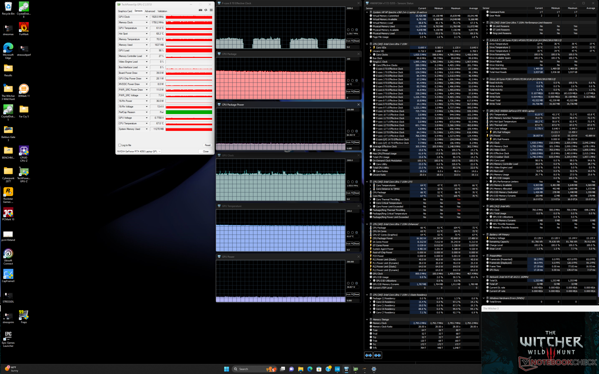599x374 pixels.
Task: Click Auto Fit on the CPU Package graph
Action: pyautogui.click(x=349, y=92)
